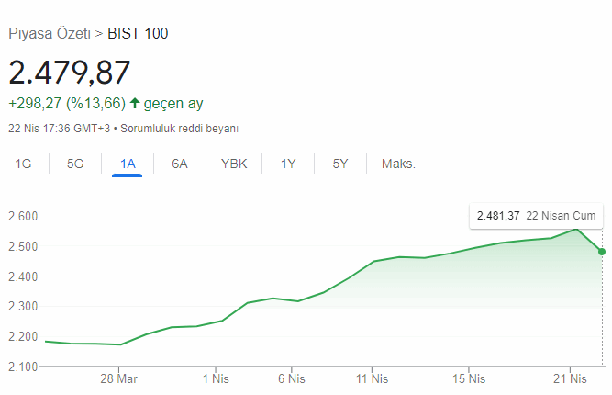Click the 2.300 y-axis label
This screenshot has height=395, width=612.
[x=23, y=306]
